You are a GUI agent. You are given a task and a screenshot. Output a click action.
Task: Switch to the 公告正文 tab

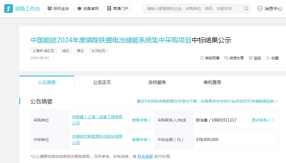click(x=102, y=82)
